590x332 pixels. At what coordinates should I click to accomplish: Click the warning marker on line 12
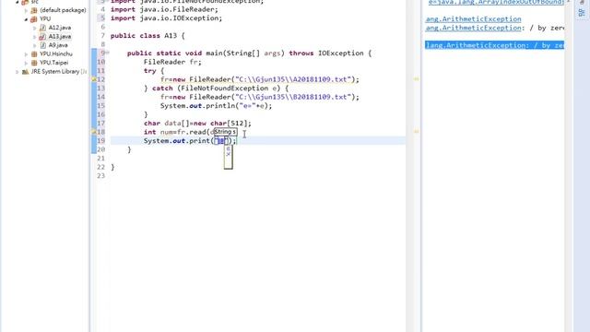[x=94, y=79]
